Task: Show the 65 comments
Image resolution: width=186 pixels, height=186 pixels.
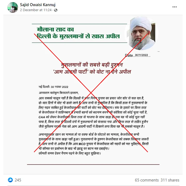Action: 147,180
